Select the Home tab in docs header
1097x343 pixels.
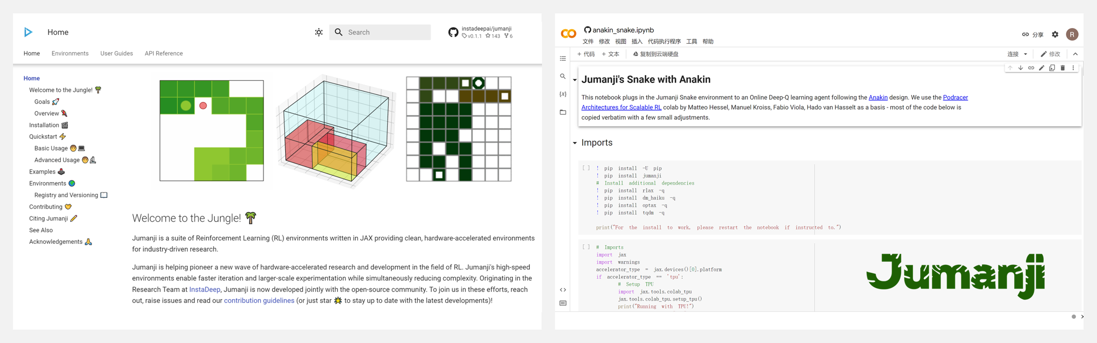coord(32,53)
